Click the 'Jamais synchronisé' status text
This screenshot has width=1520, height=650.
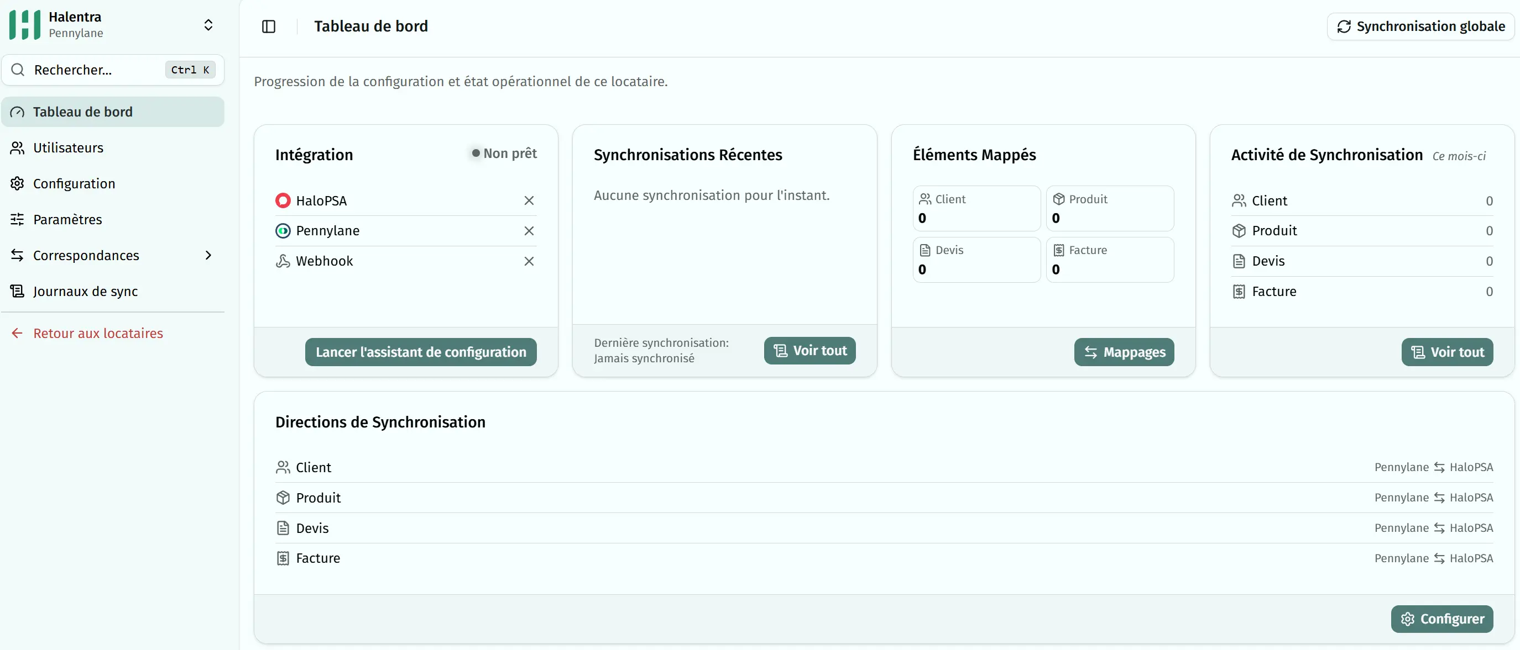[x=644, y=358]
